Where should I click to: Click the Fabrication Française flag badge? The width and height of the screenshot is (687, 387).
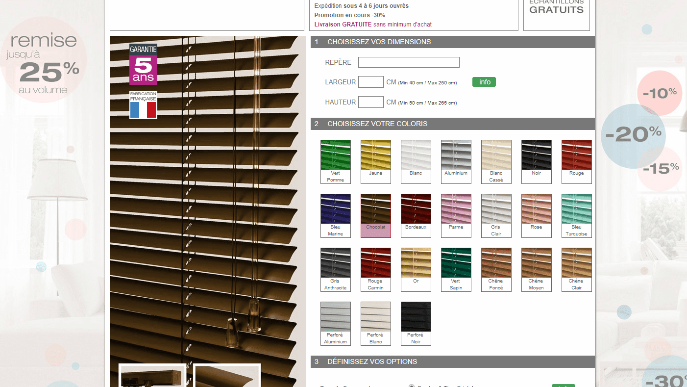pyautogui.click(x=143, y=104)
